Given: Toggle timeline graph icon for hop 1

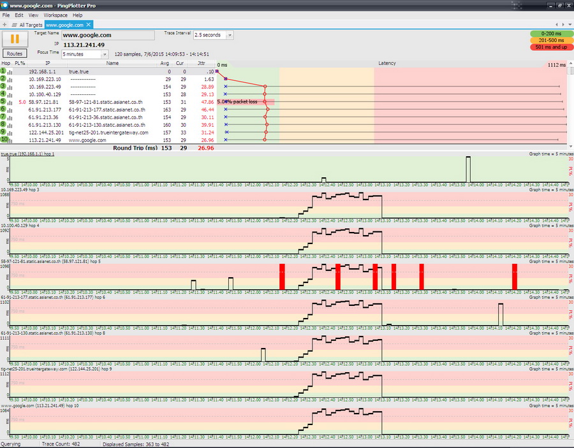Looking at the screenshot, I should coord(11,72).
